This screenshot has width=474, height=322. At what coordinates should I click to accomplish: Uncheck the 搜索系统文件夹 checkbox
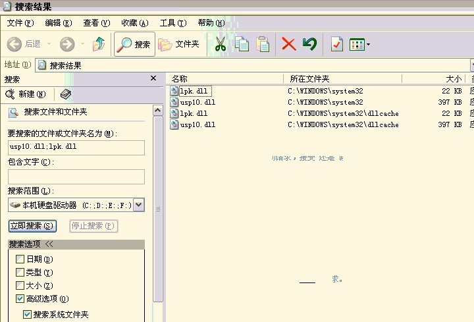27,315
